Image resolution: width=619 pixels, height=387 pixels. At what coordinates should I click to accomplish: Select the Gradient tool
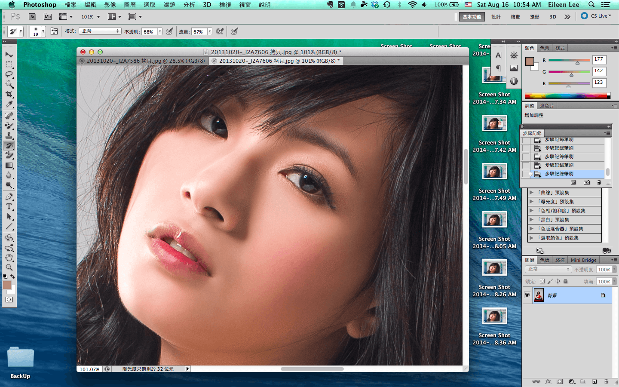pos(9,166)
